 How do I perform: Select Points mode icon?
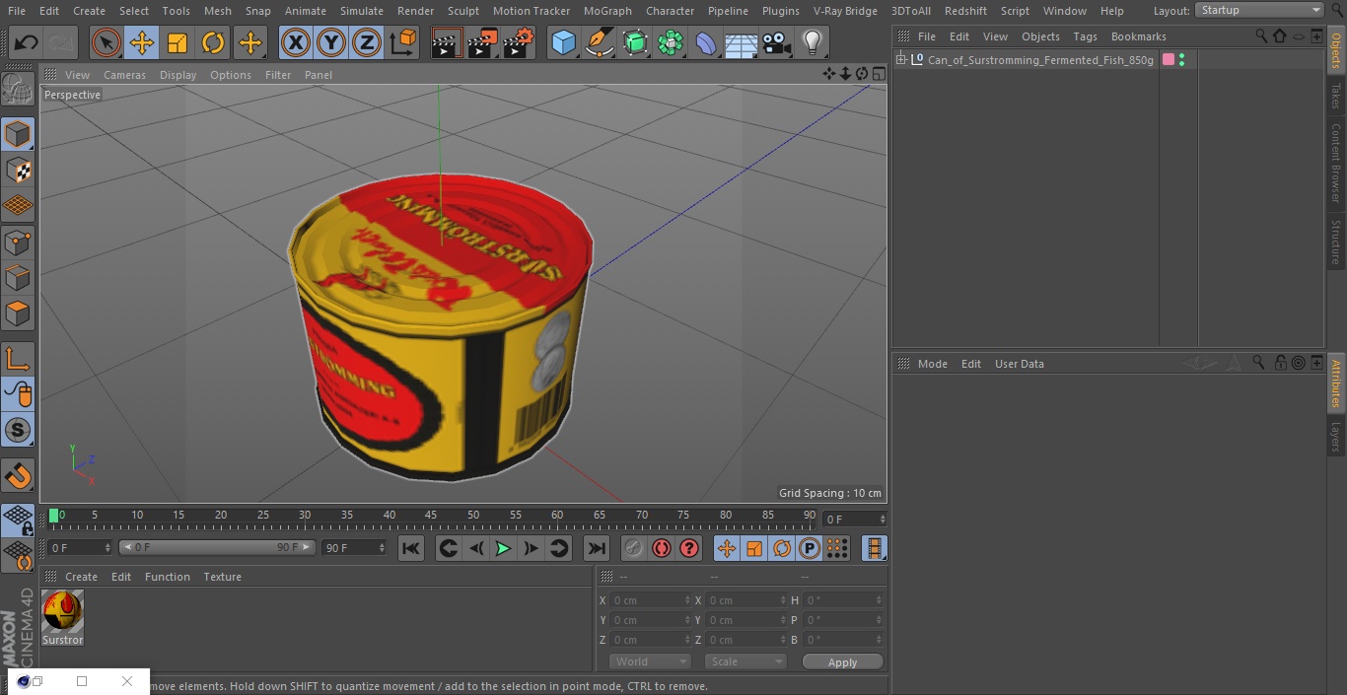point(18,243)
